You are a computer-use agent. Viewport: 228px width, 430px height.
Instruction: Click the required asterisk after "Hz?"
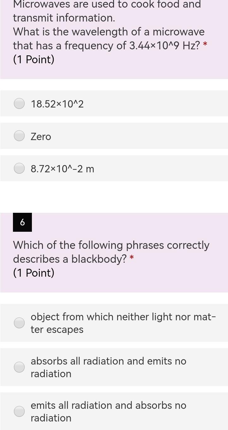tap(206, 45)
